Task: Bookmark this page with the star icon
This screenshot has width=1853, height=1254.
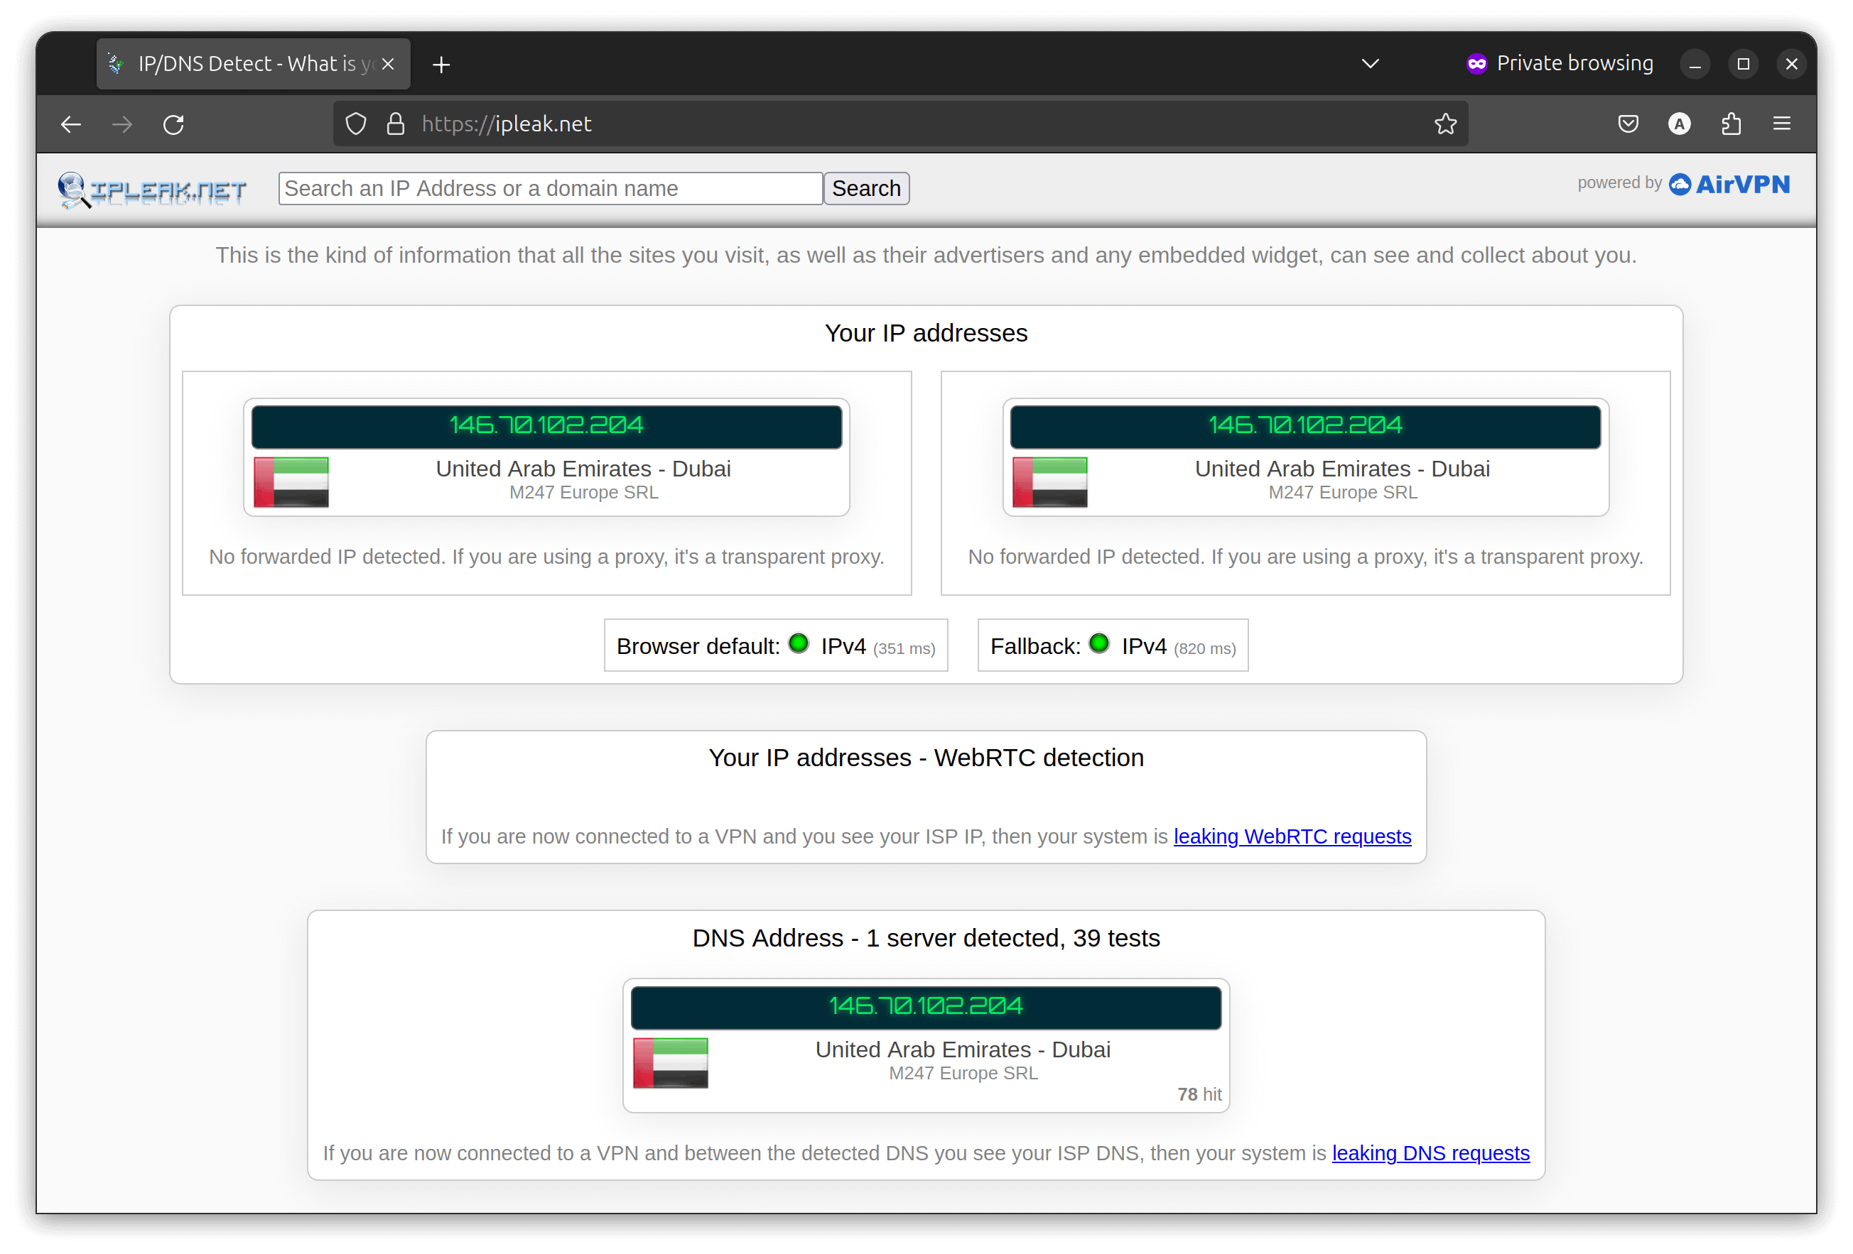Action: (x=1446, y=124)
